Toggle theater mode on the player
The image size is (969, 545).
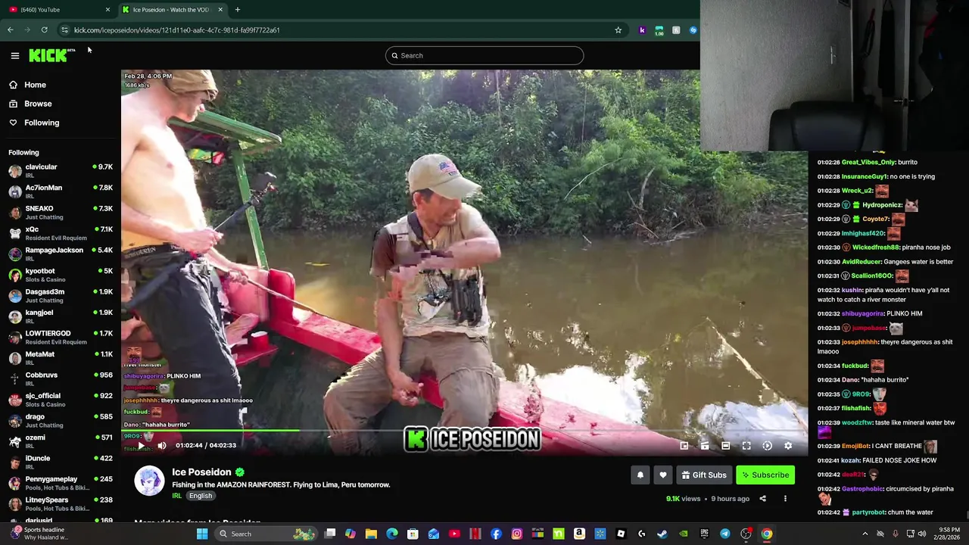pos(725,446)
